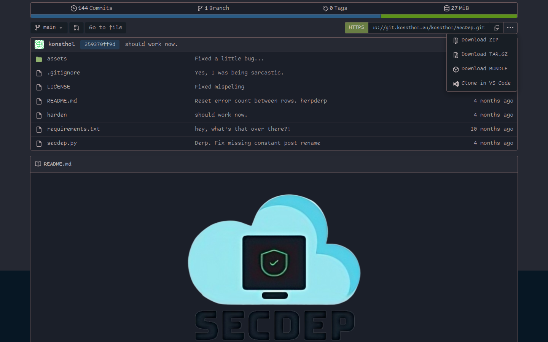Toggle the HTTPS clone protocol button
The image size is (548, 342).
tap(356, 28)
